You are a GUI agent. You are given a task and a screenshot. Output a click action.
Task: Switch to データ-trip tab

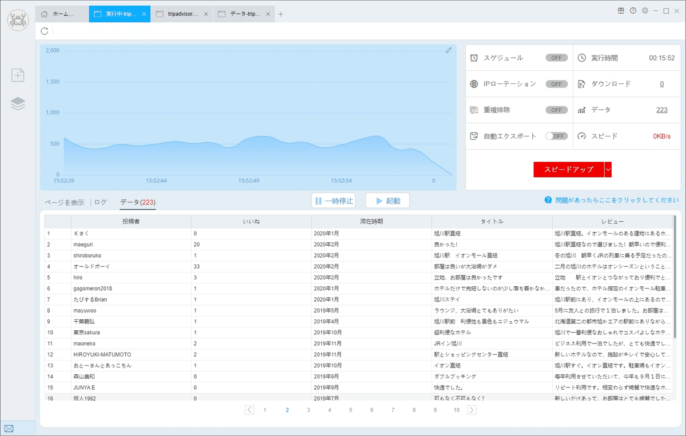click(x=244, y=14)
